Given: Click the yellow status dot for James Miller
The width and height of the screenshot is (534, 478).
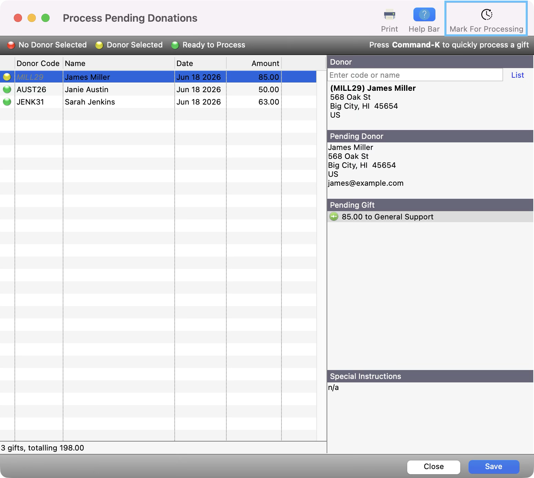Looking at the screenshot, I should (7, 77).
